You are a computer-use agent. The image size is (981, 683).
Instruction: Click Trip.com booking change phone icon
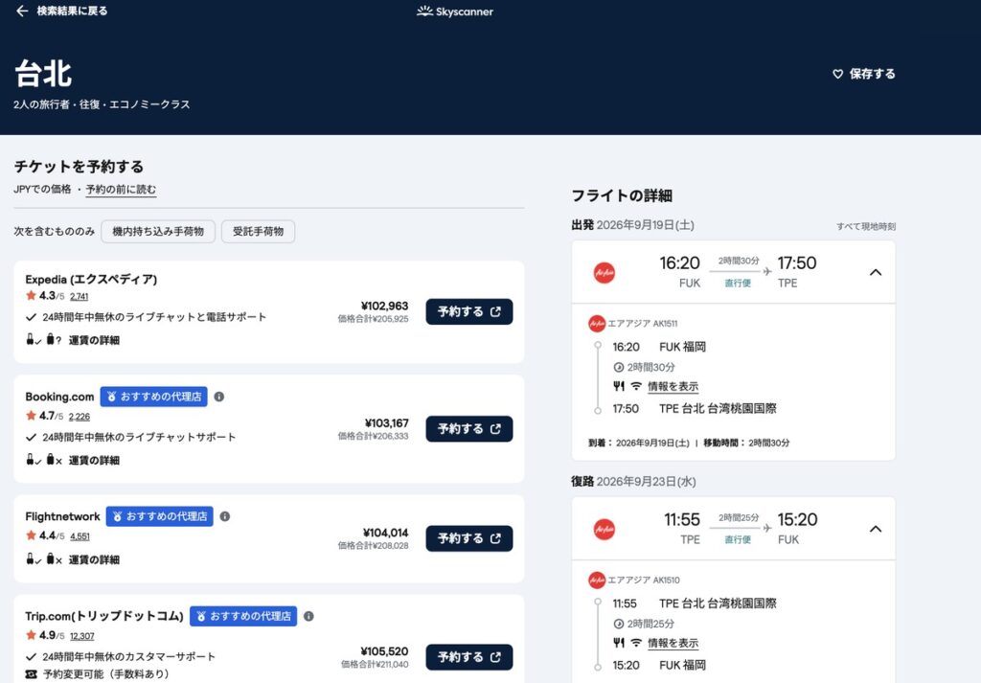tap(31, 674)
